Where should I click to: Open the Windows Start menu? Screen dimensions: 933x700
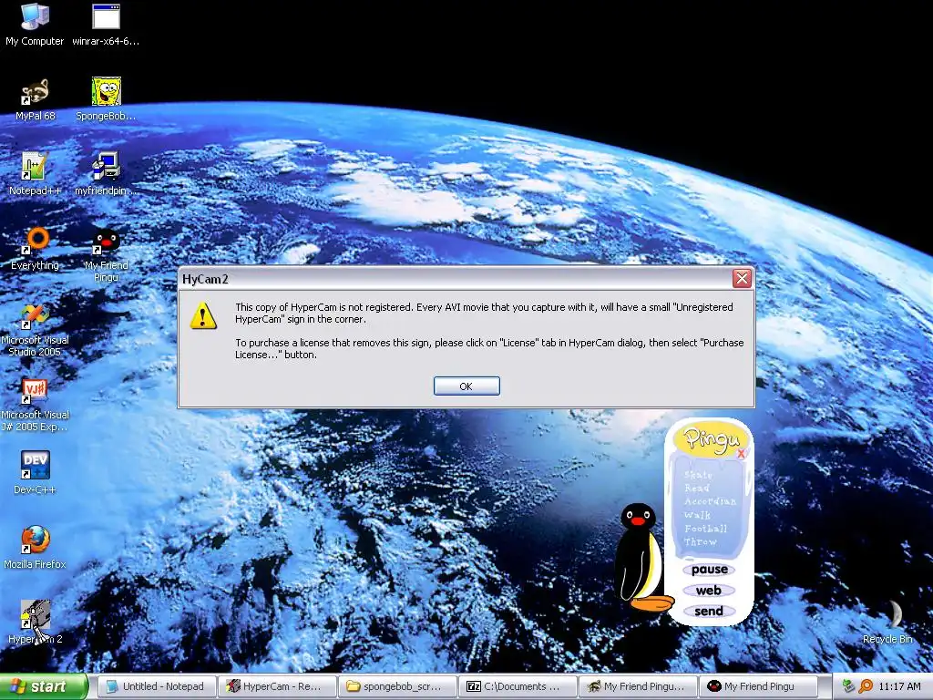pyautogui.click(x=44, y=686)
